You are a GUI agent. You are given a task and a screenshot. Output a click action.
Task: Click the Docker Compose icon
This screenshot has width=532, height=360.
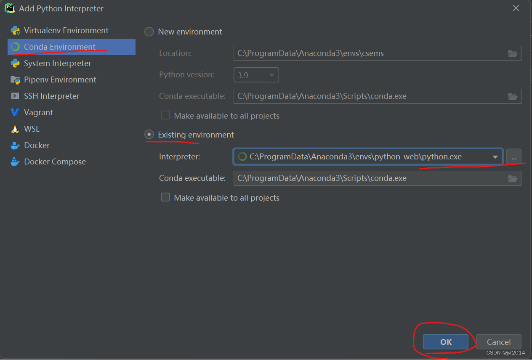[x=16, y=162]
